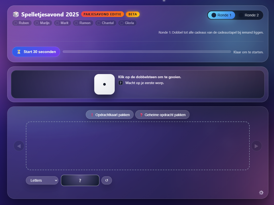274x205 pixels.
Task: Select player Gloria
Action: pos(127,23)
